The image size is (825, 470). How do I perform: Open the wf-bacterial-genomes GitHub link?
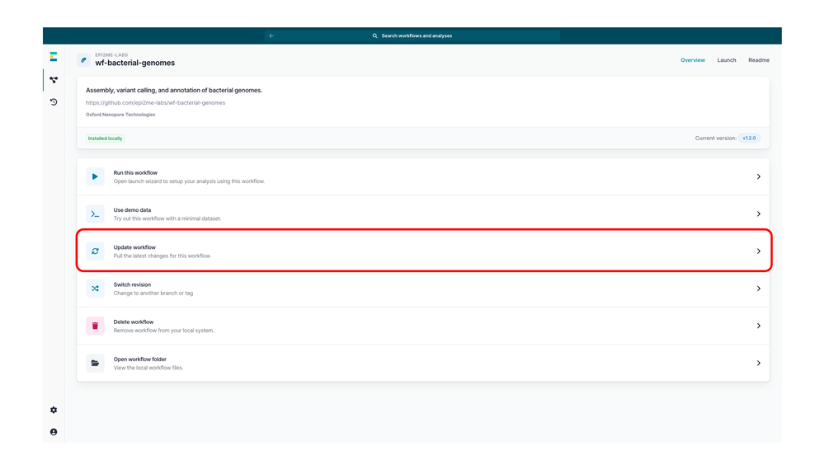pyautogui.click(x=155, y=103)
